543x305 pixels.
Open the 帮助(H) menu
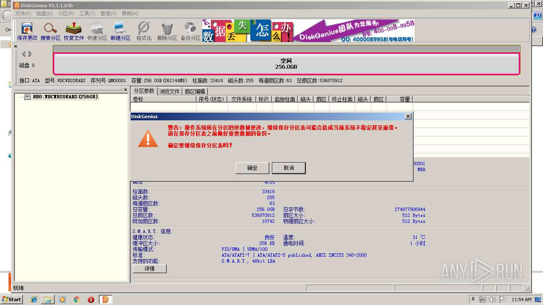pos(130,14)
